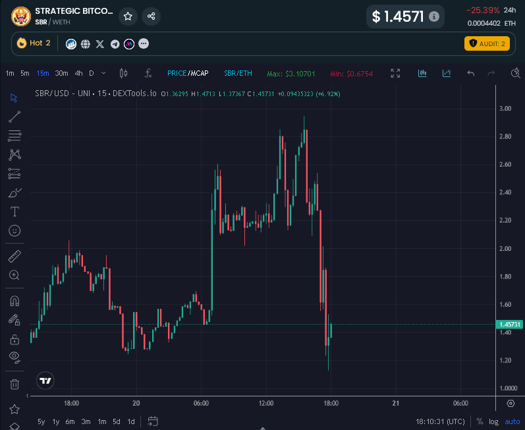Switch to 30m timeframe
The width and height of the screenshot is (525, 430).
coord(62,73)
